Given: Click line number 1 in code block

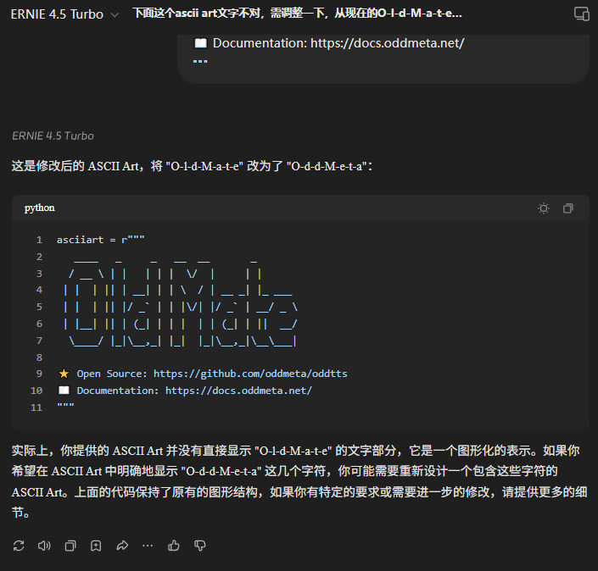Looking at the screenshot, I should click(x=39, y=240).
